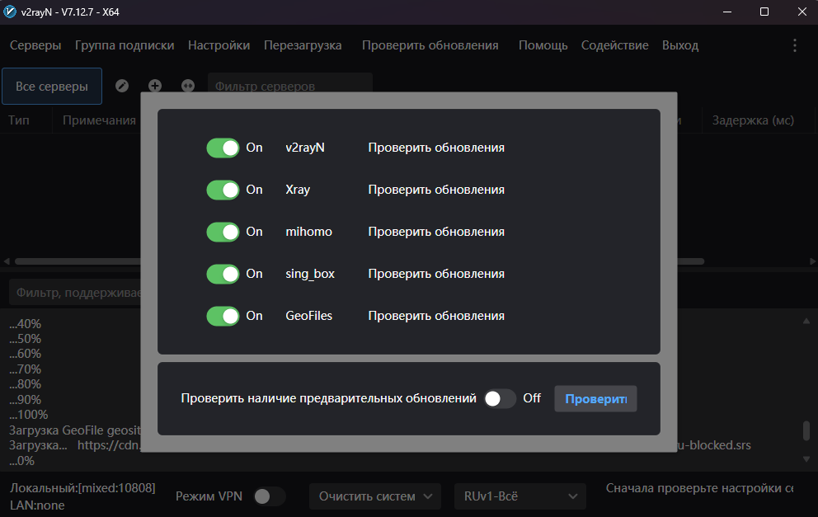The height and width of the screenshot is (517, 818).
Task: Click Проверить обновления text in the mihomo row
Action: click(436, 232)
